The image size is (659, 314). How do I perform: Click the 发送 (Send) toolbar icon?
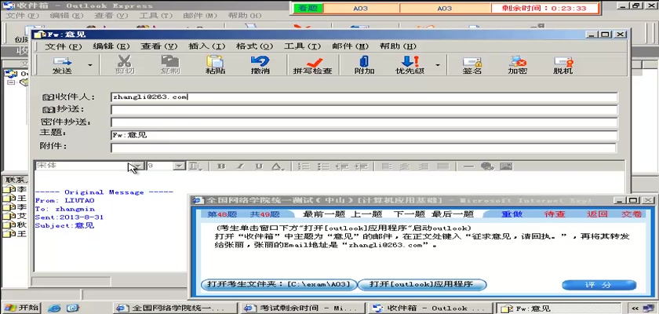[62, 65]
